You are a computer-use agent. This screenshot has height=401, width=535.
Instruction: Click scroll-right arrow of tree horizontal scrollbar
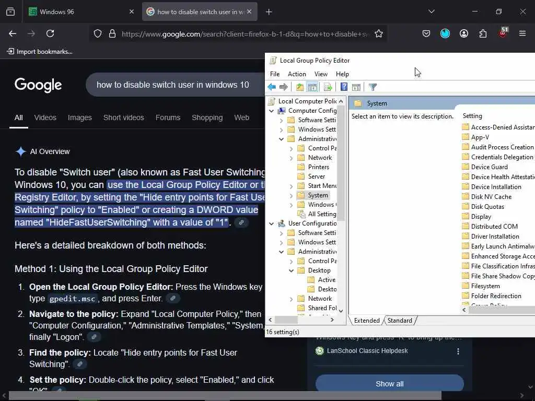pos(332,320)
